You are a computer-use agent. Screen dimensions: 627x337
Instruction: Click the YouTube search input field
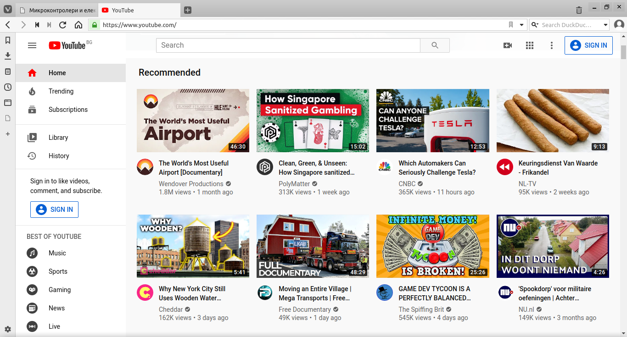288,45
